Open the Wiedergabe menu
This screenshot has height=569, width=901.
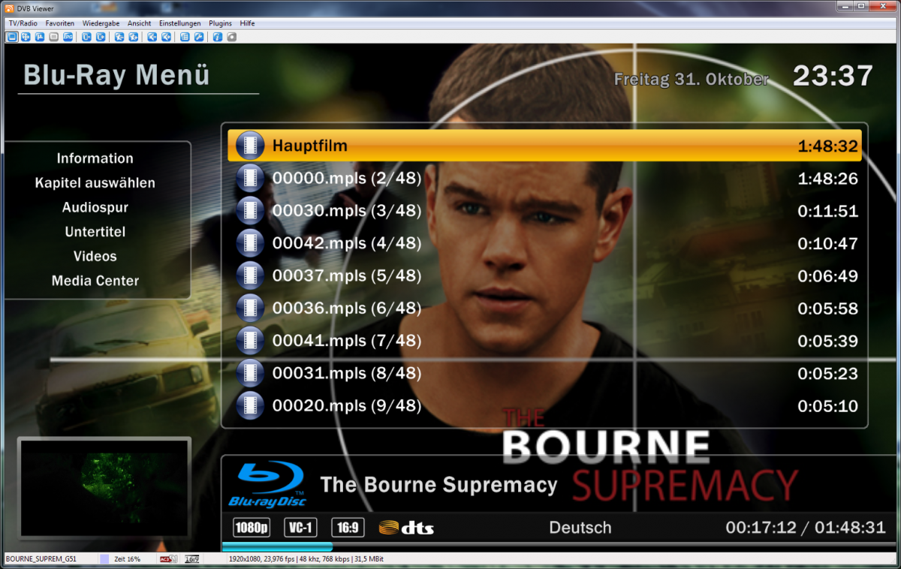101,23
